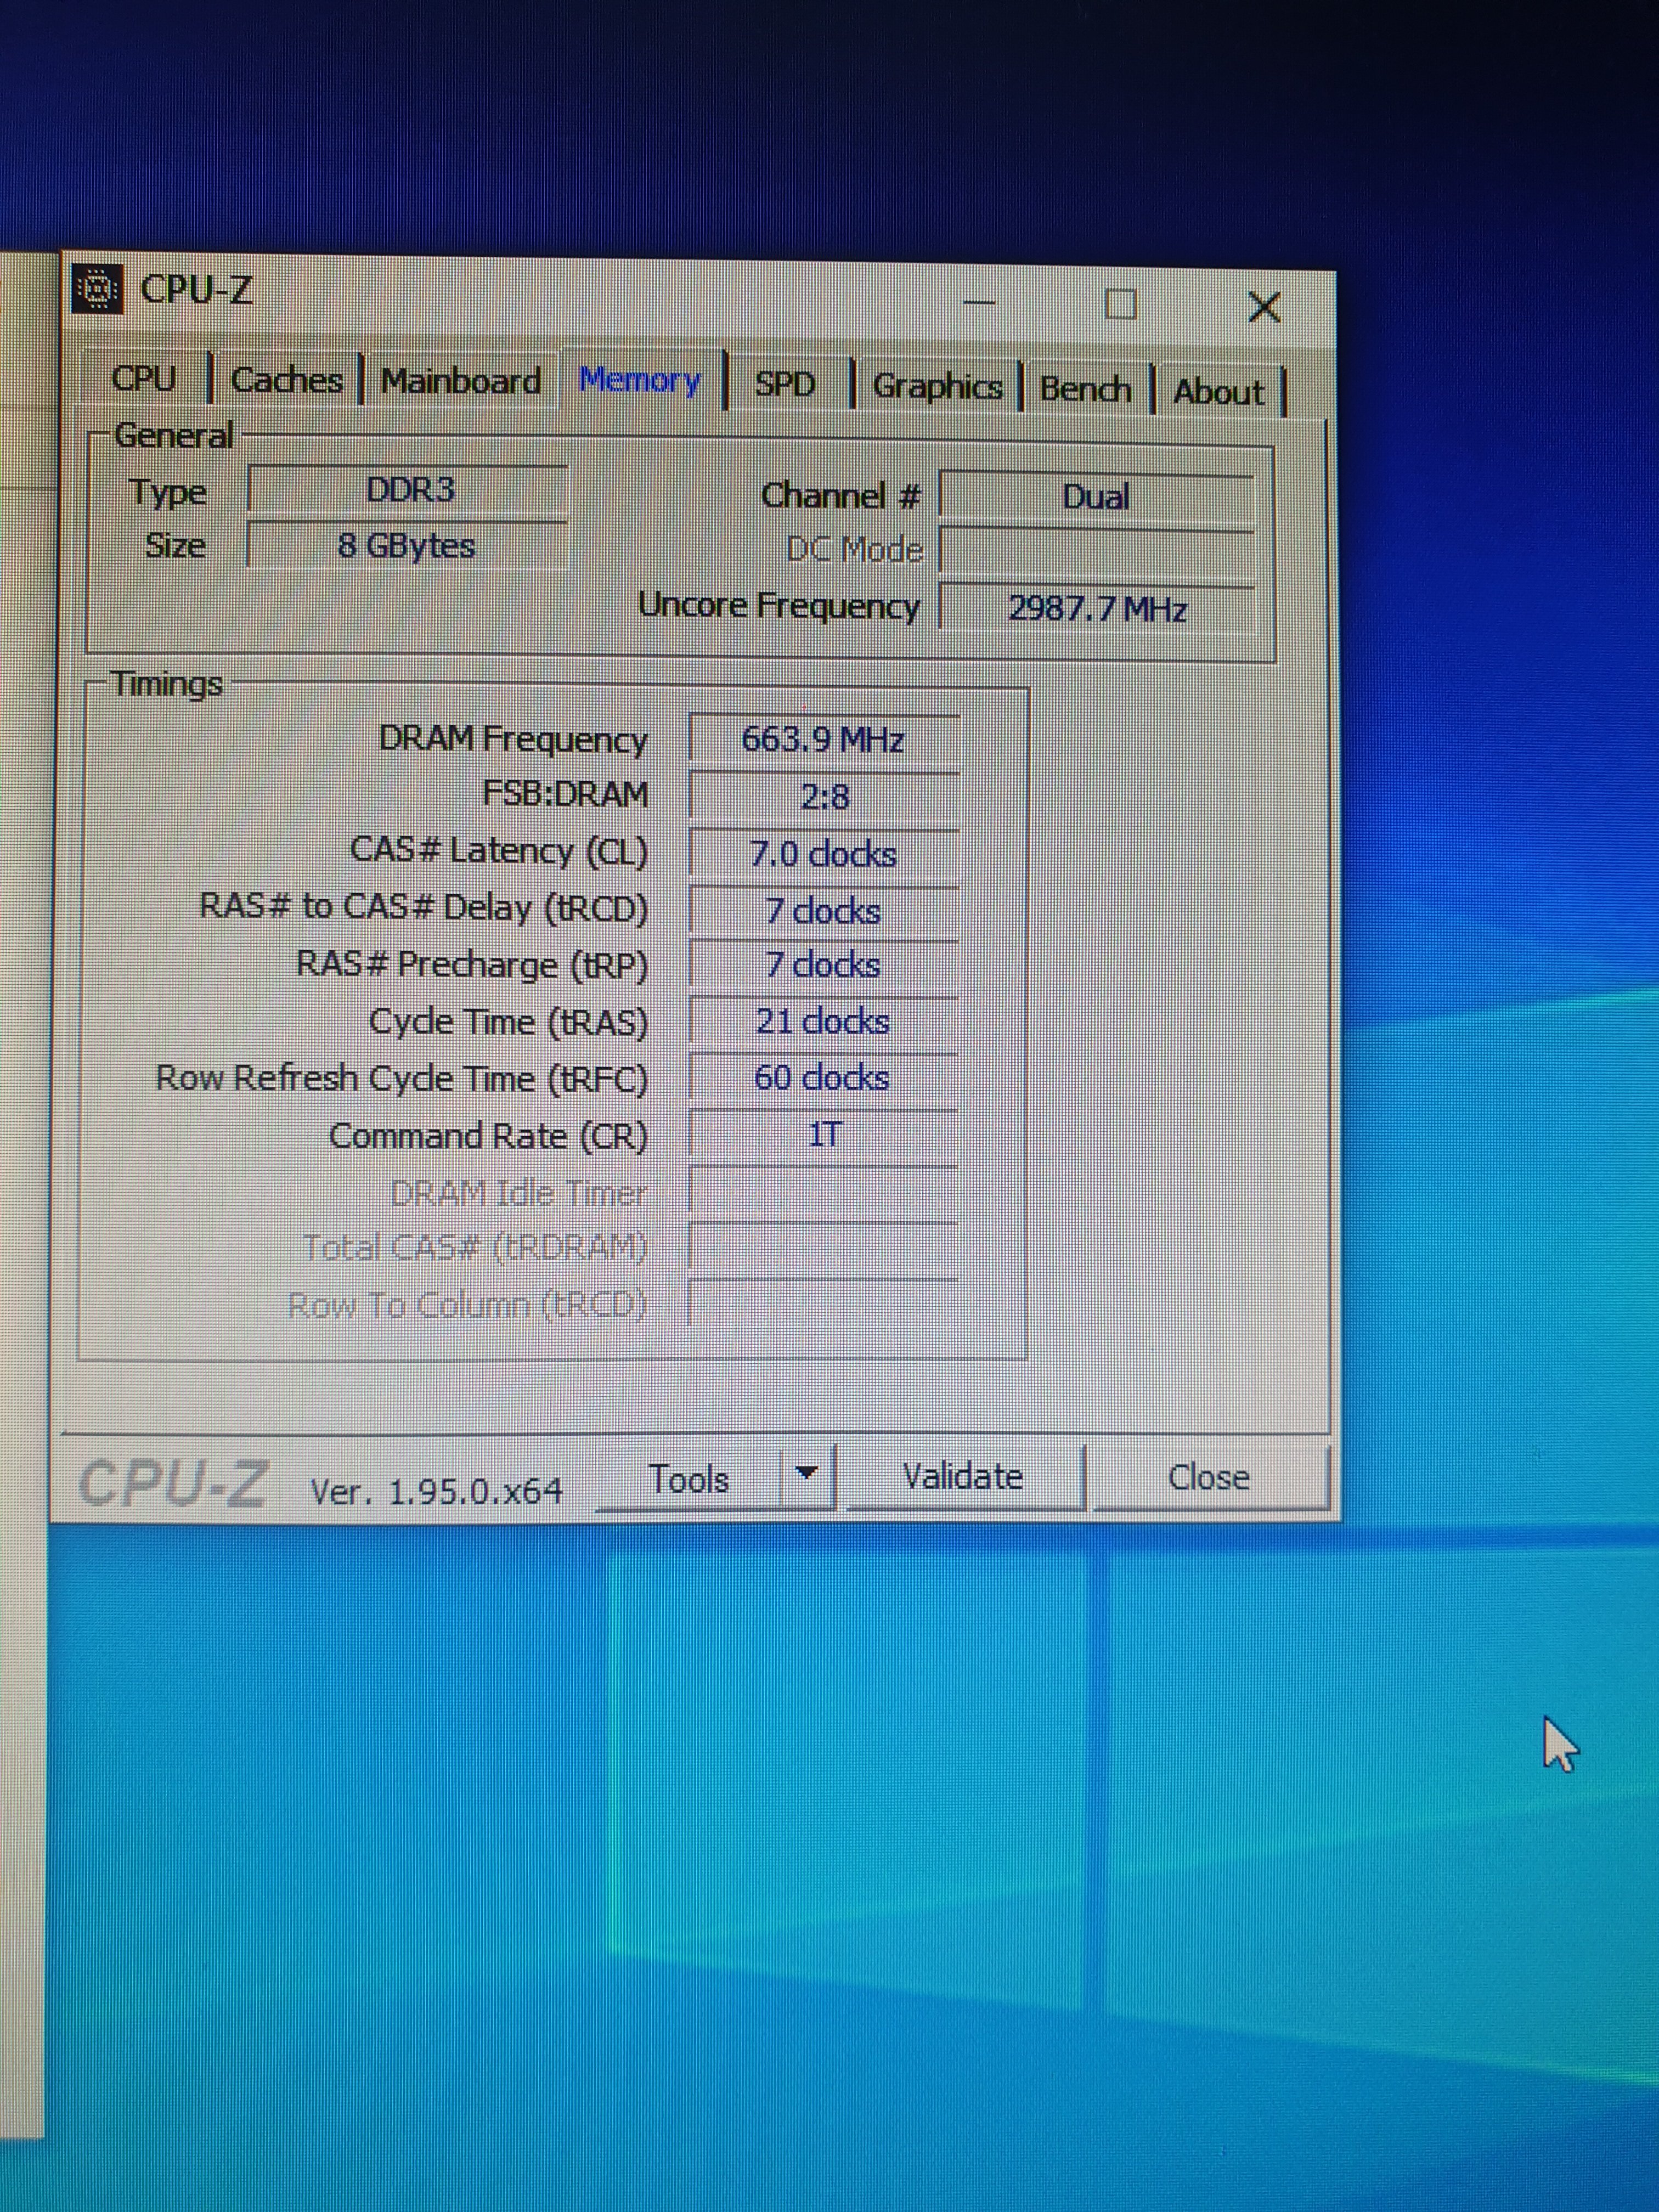Click the memory Type DDR3 field
Screen dimensions: 1659x2212
click(x=409, y=490)
